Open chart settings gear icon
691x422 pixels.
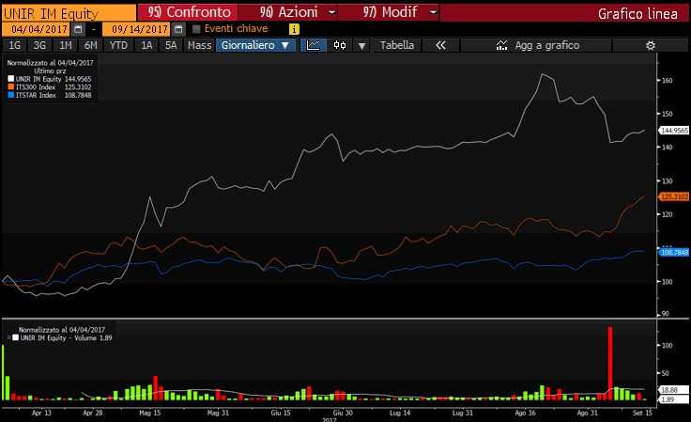(650, 45)
